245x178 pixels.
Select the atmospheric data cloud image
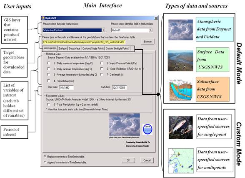(x=180, y=30)
